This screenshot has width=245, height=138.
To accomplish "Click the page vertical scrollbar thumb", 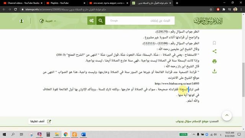I will (243, 80).
